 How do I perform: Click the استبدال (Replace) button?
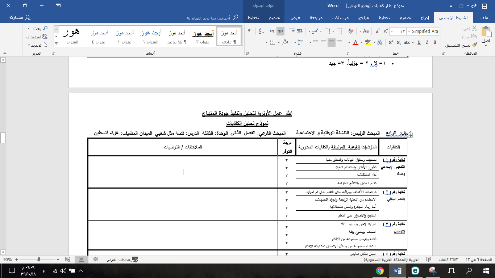[x=36, y=37]
